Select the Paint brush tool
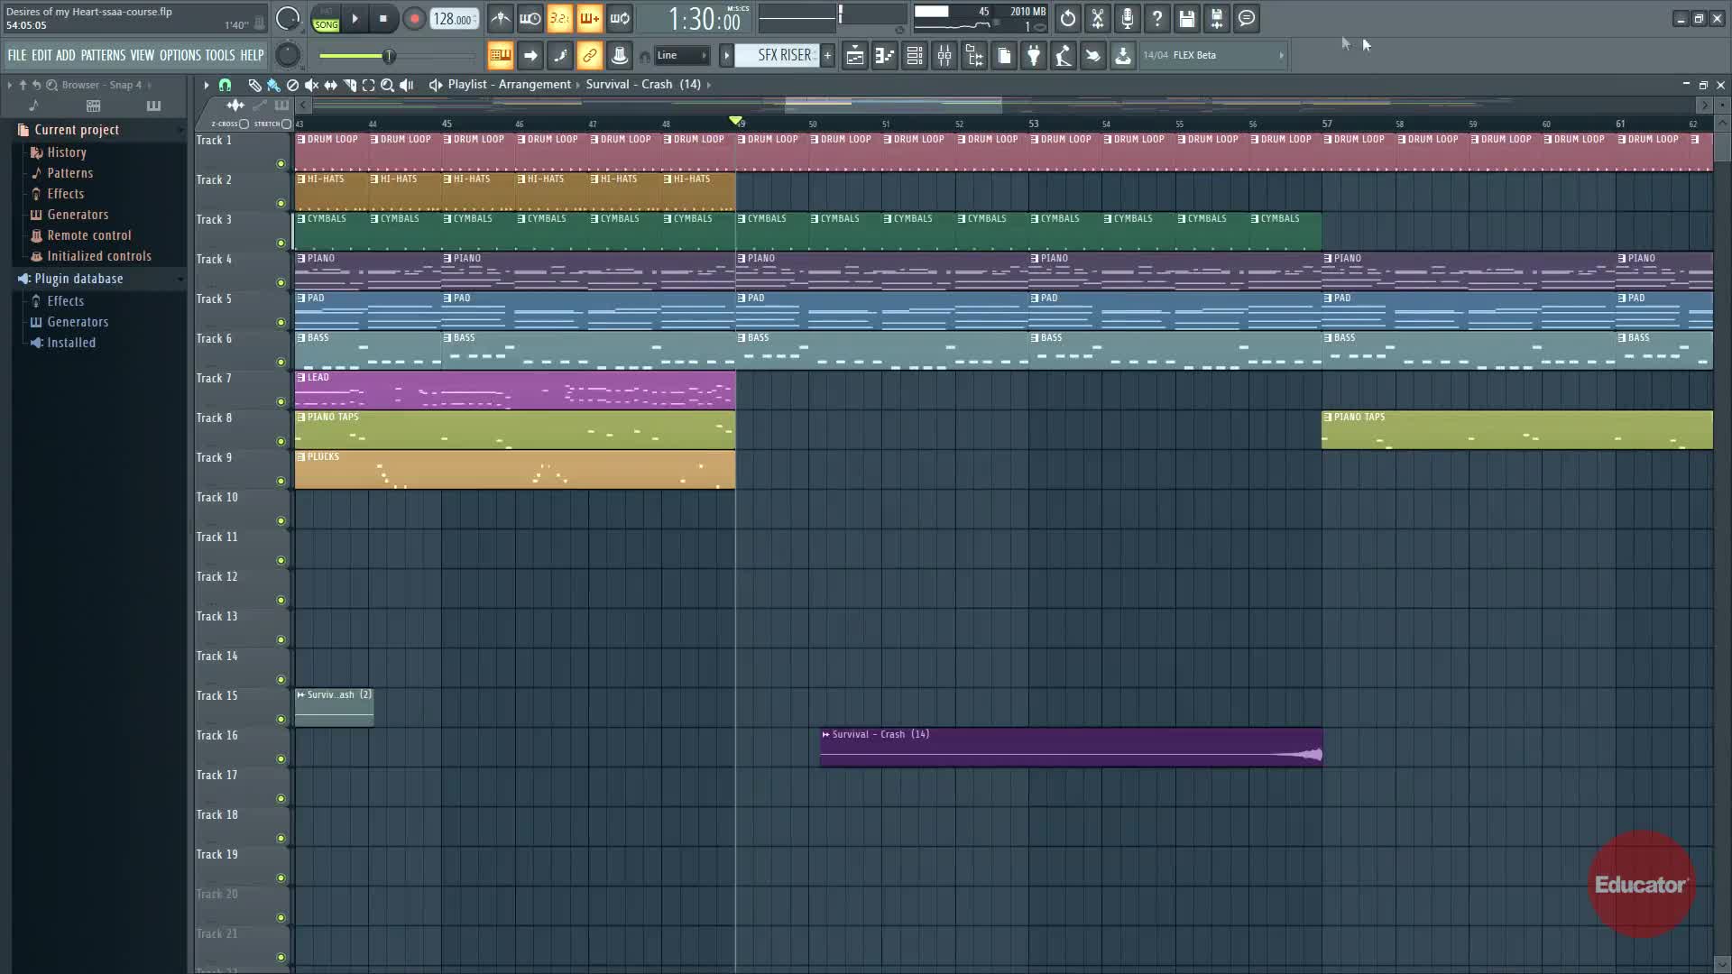Screen dimensions: 1732x974 pos(273,85)
